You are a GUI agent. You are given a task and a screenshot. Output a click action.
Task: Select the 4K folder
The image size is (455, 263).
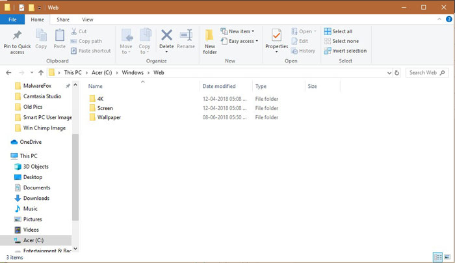click(96, 99)
